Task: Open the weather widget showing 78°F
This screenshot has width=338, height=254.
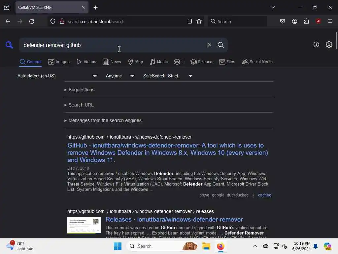Action: 20,246
